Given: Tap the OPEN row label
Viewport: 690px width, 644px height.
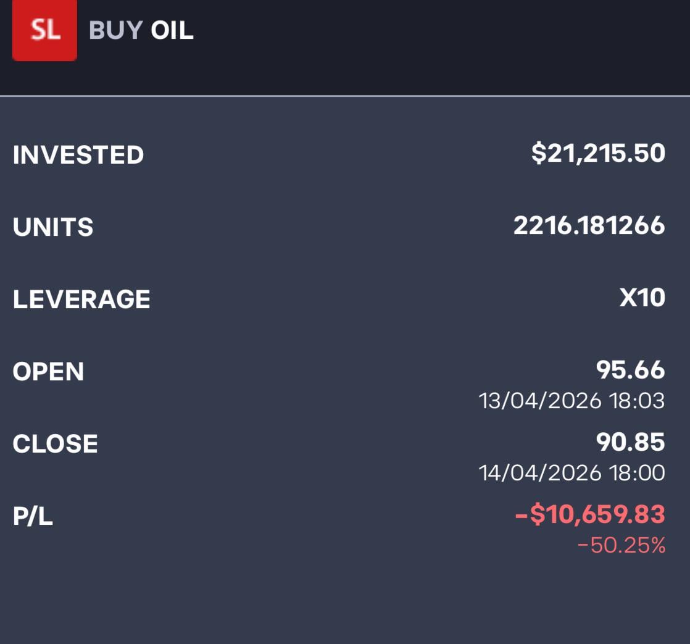Looking at the screenshot, I should [x=48, y=372].
